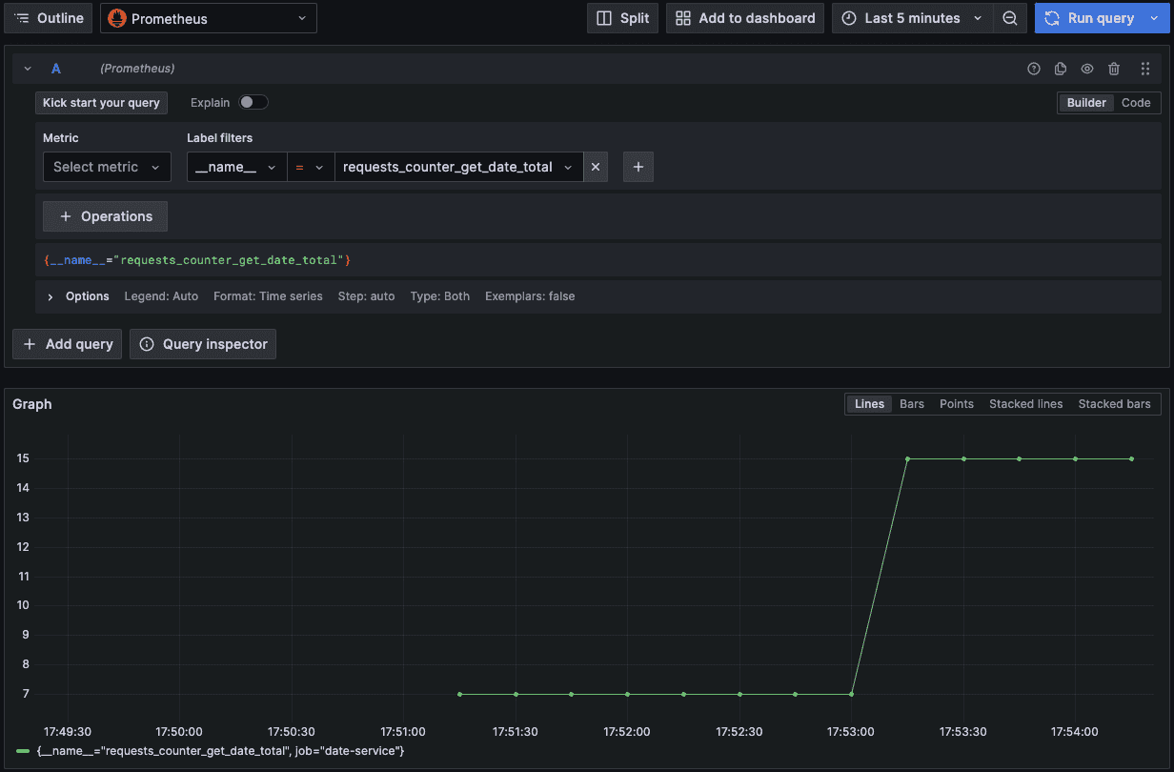This screenshot has width=1174, height=772.
Task: Open the Last 5 minutes time picker
Action: pyautogui.click(x=911, y=18)
